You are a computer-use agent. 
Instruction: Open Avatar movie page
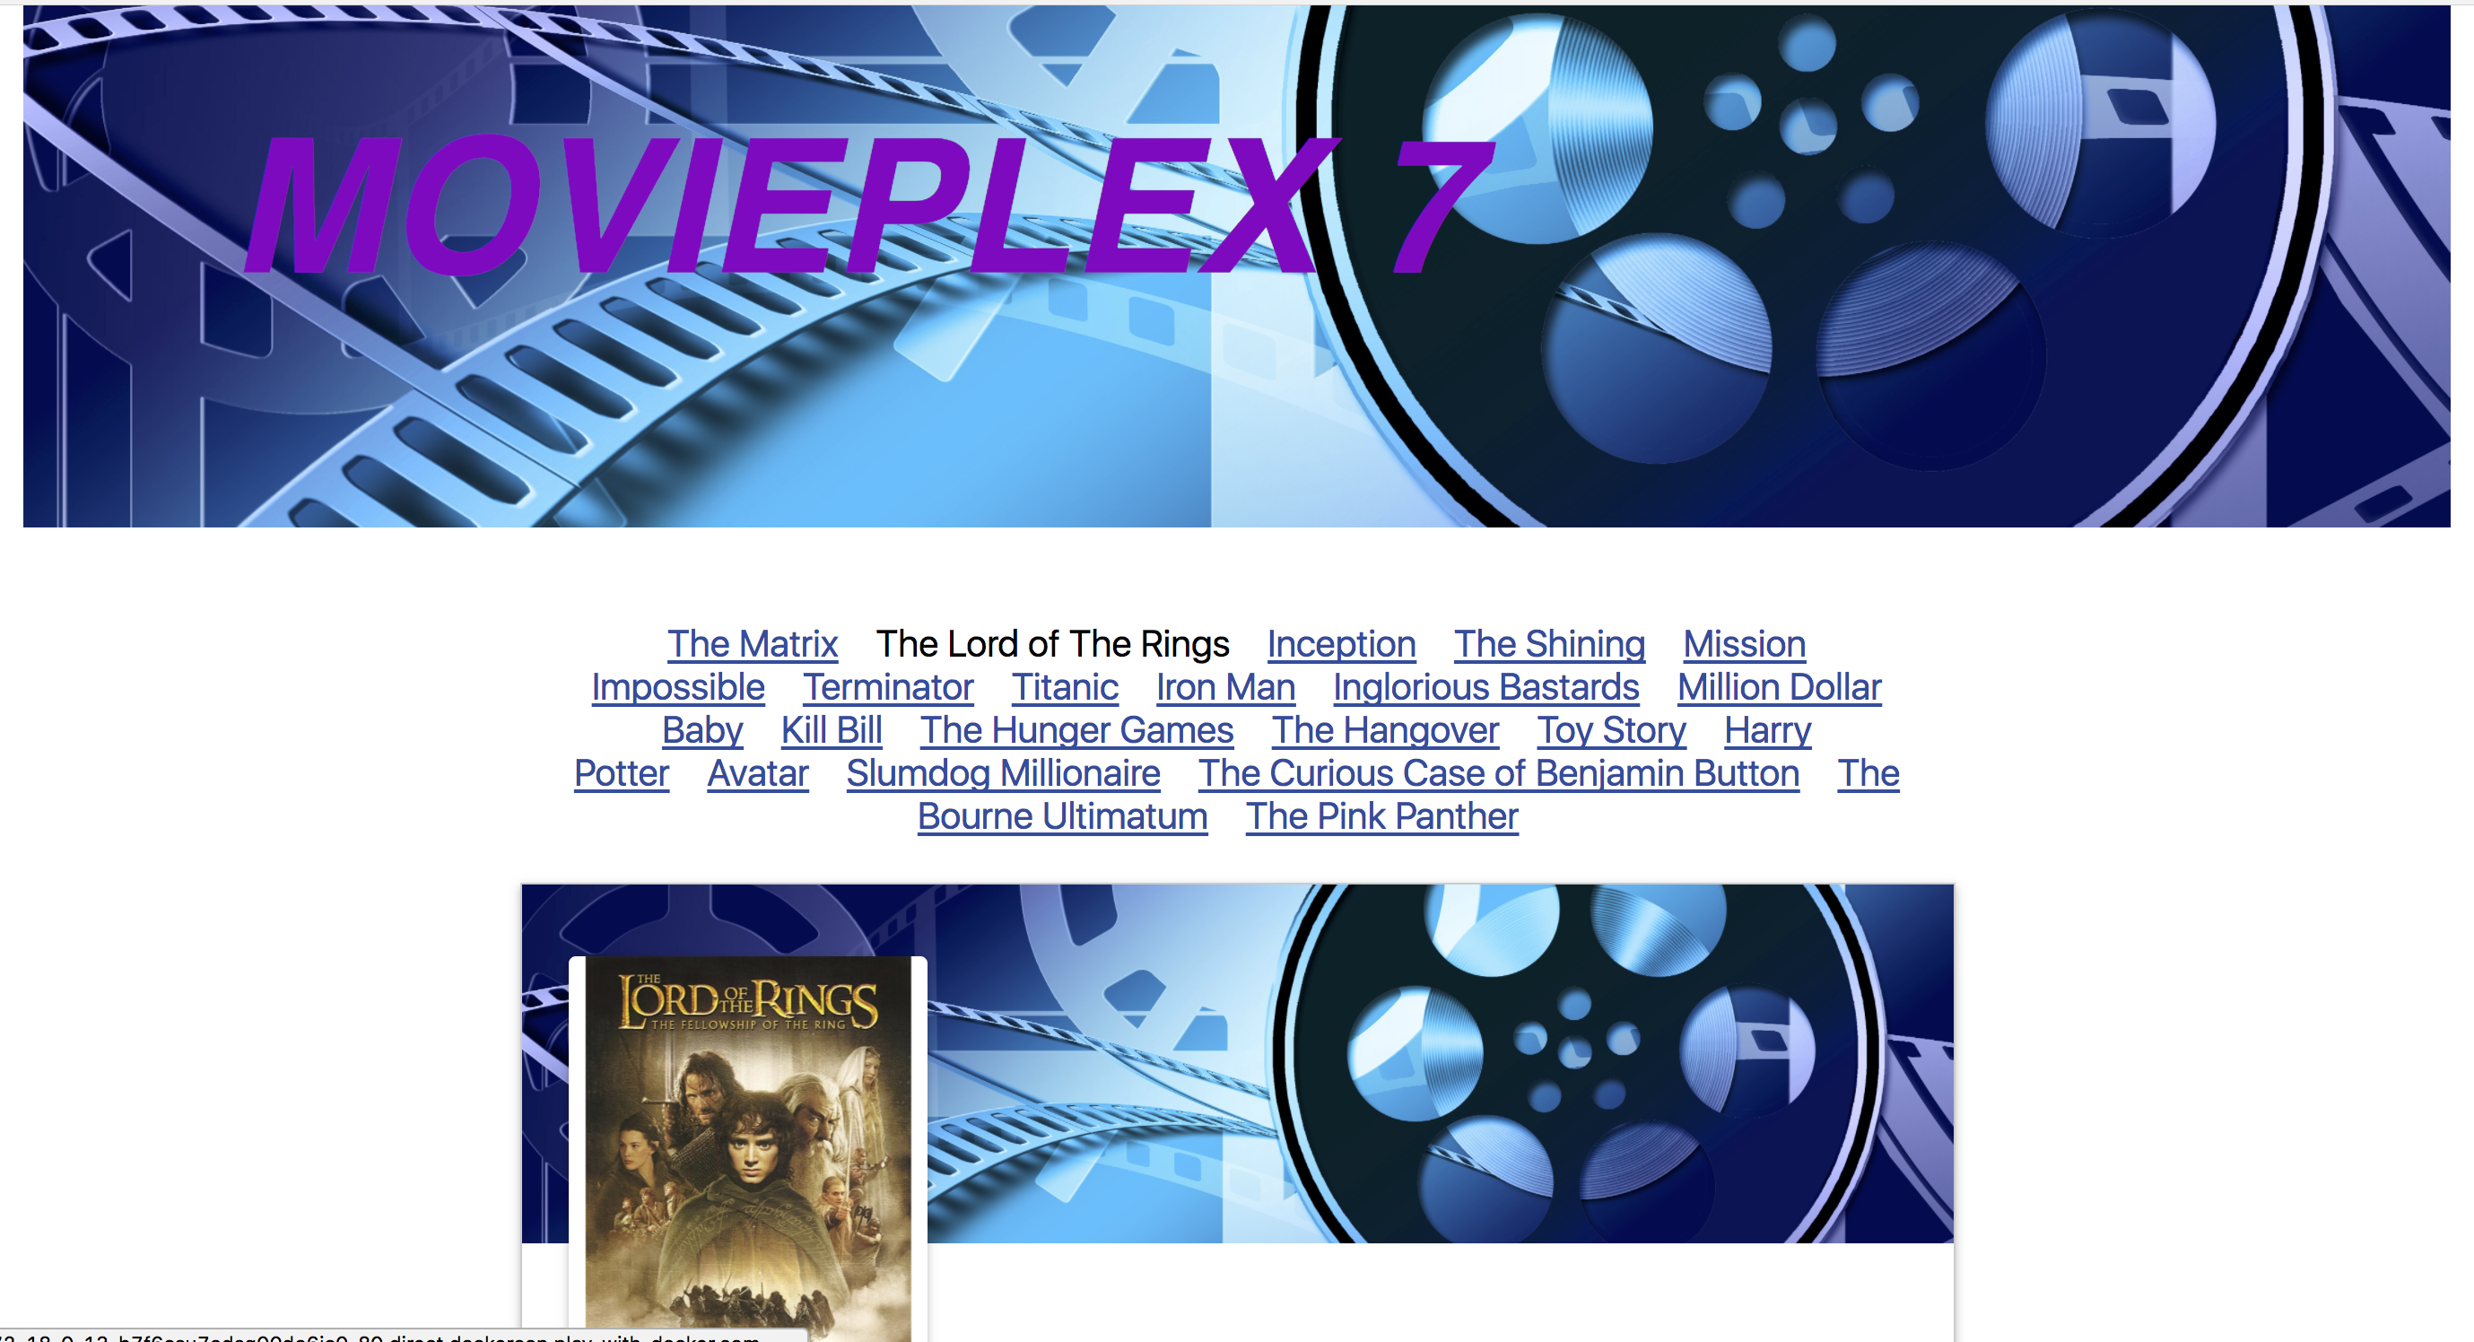point(755,771)
